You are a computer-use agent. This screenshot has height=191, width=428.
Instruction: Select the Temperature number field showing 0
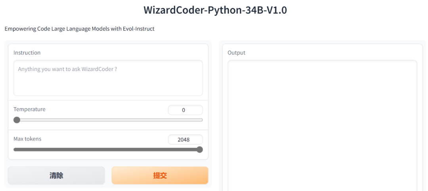(185, 110)
